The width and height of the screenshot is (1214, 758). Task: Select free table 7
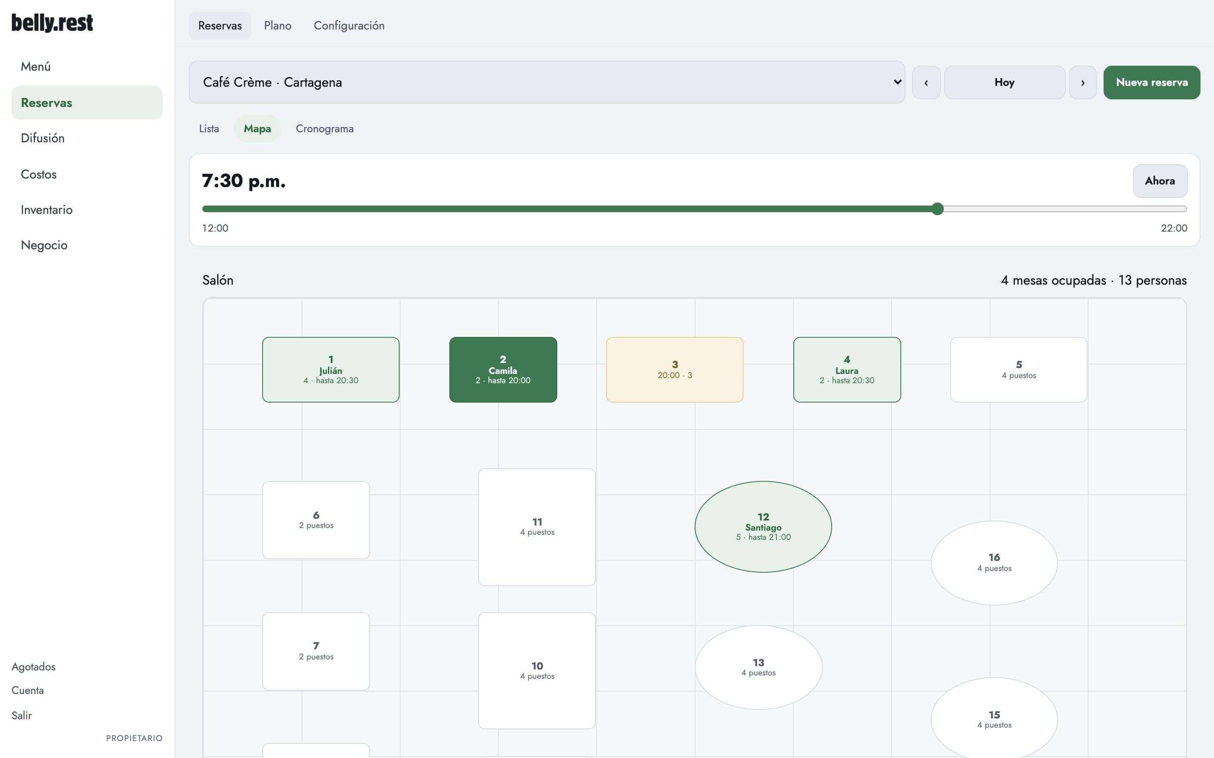tap(316, 651)
